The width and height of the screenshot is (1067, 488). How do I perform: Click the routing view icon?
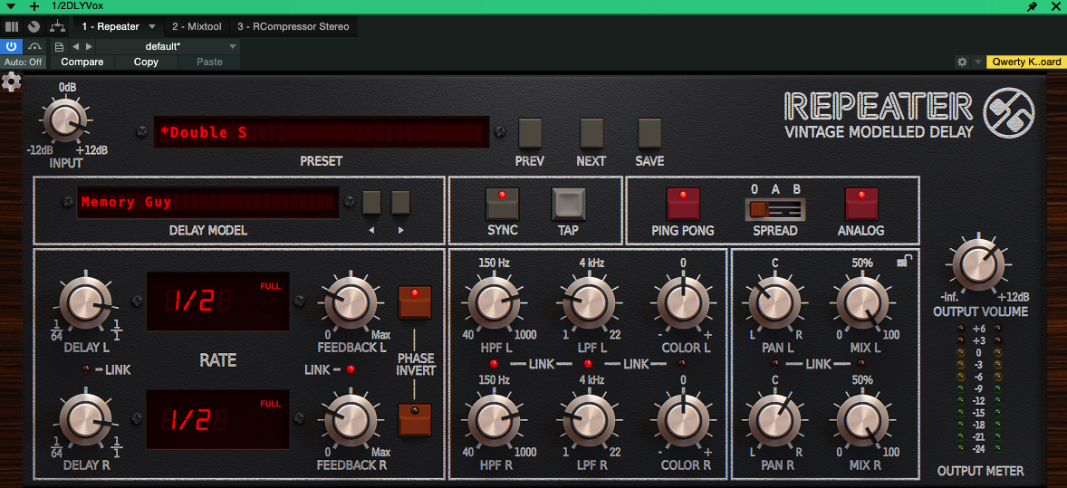click(x=57, y=27)
